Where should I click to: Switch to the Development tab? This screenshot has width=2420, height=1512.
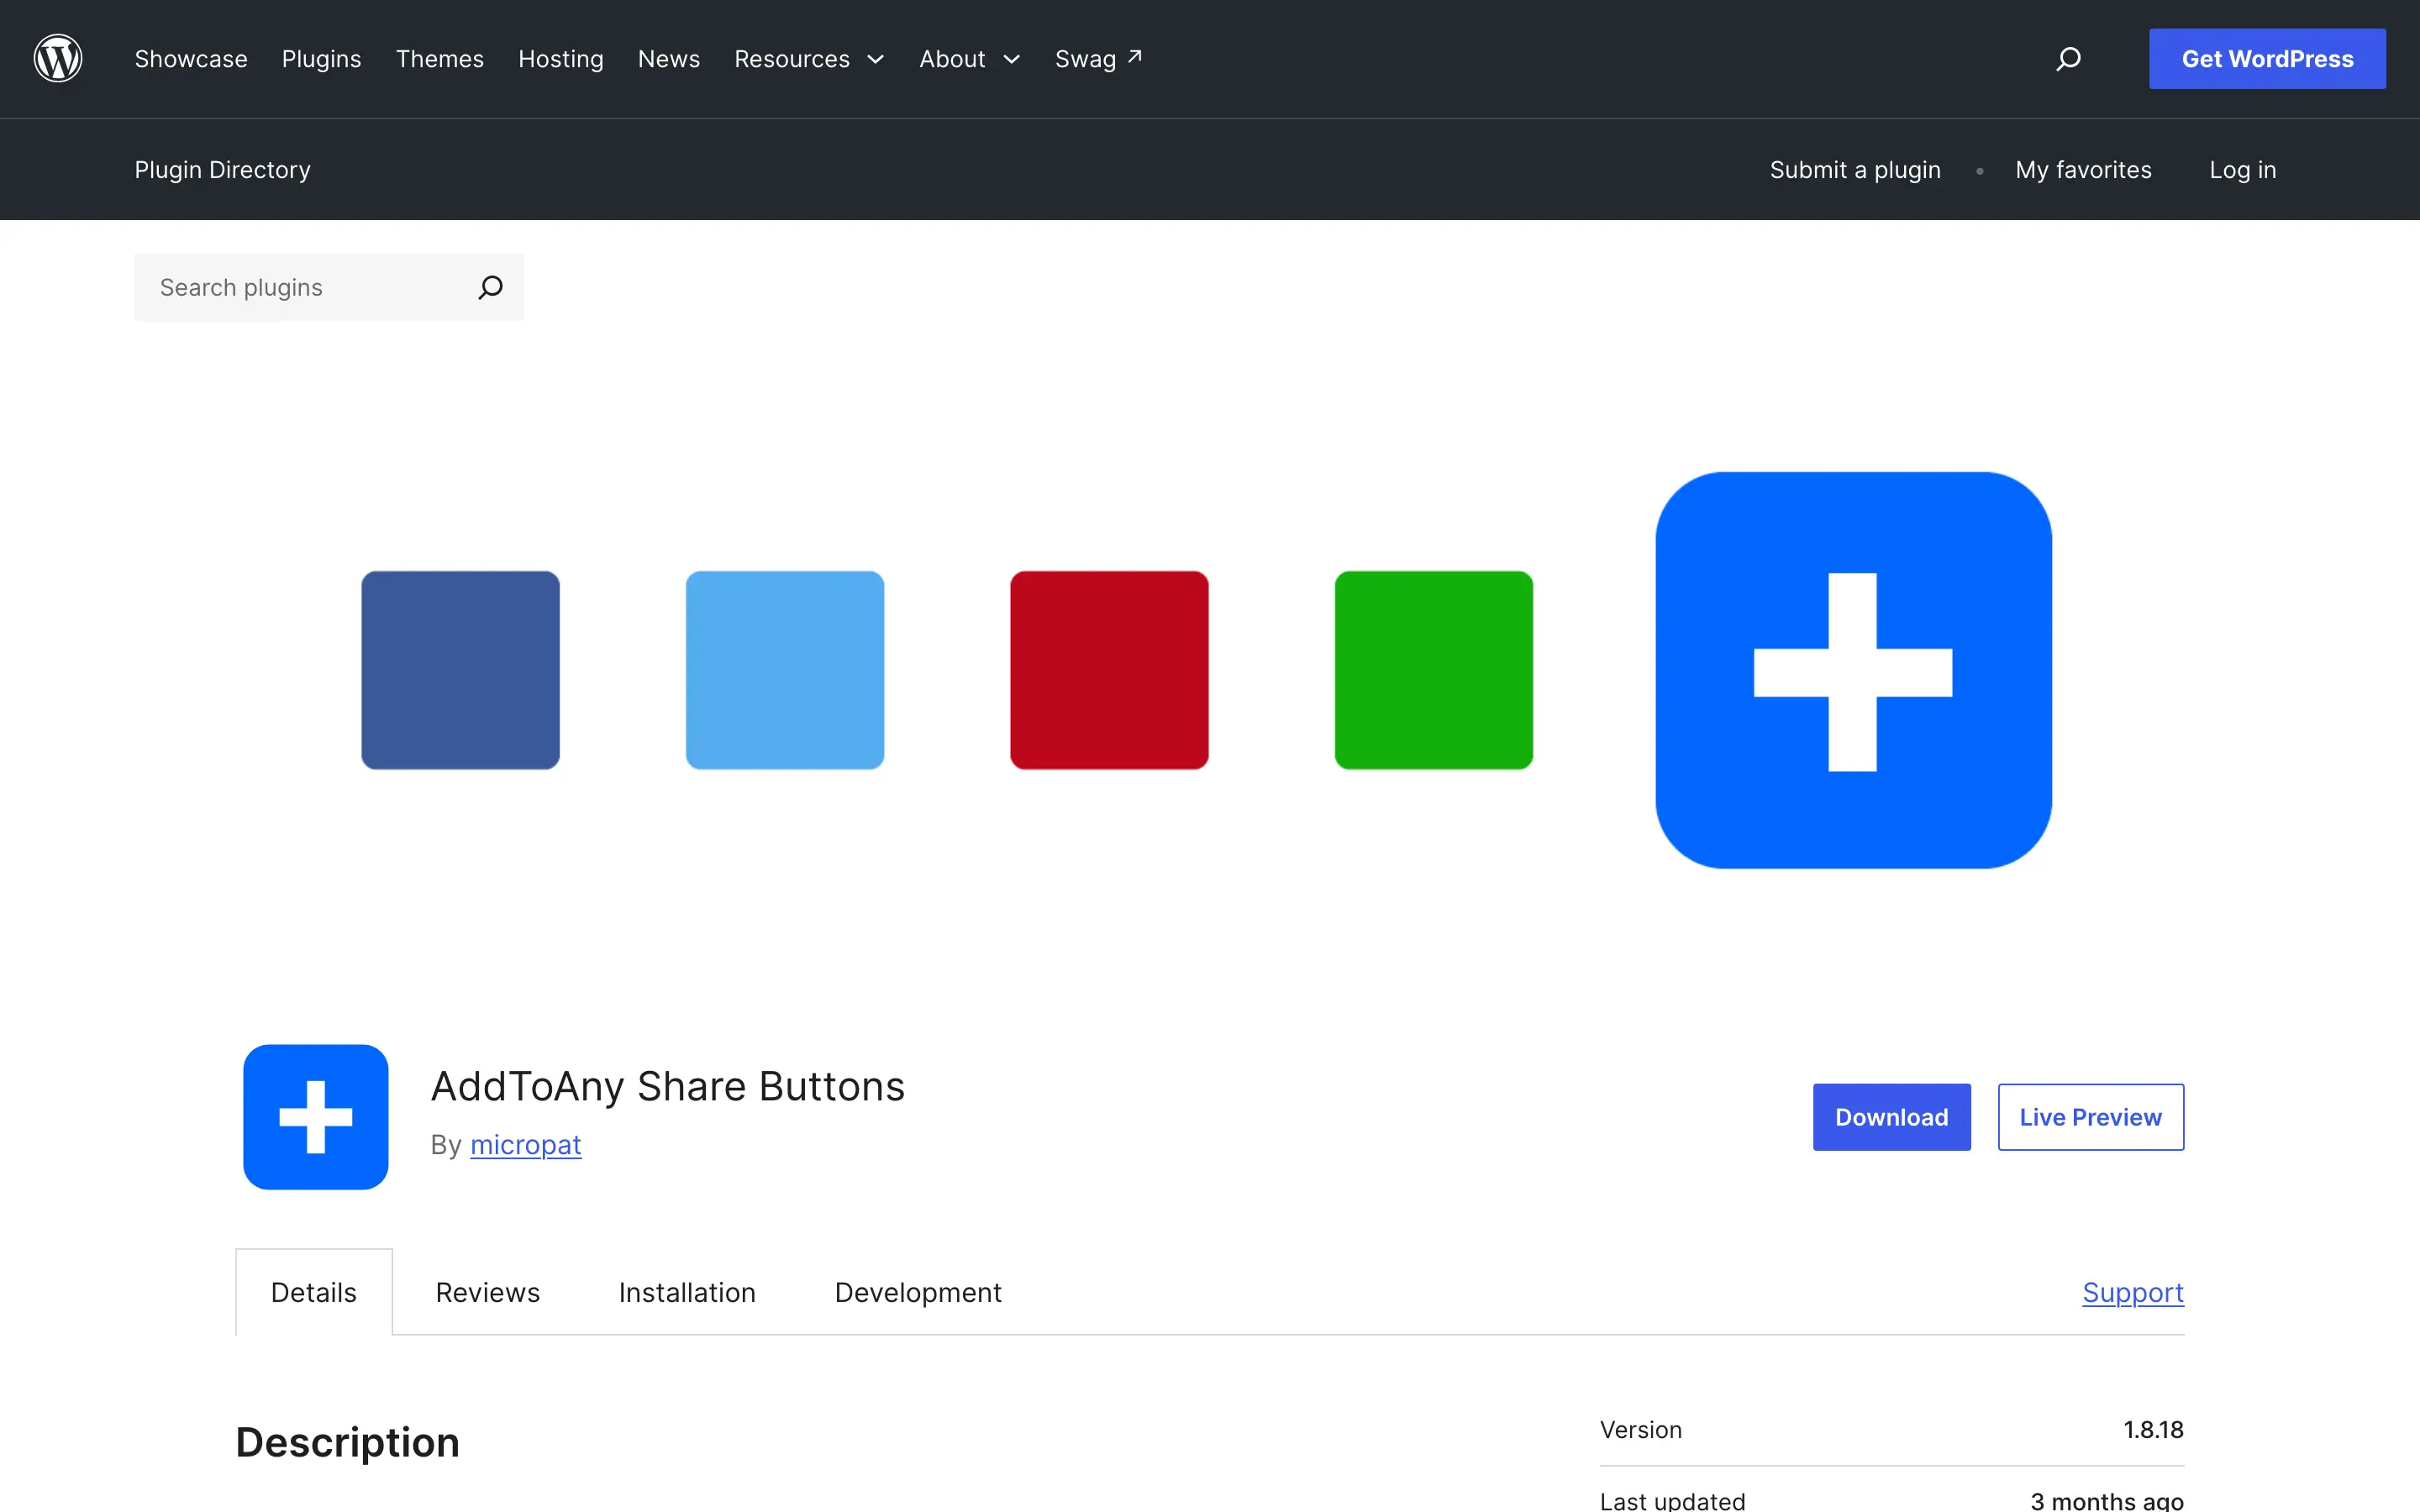[x=918, y=1292]
